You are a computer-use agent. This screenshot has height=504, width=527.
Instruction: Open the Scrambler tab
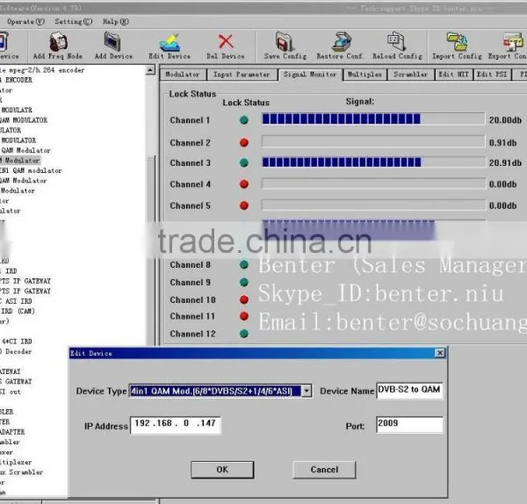[411, 75]
